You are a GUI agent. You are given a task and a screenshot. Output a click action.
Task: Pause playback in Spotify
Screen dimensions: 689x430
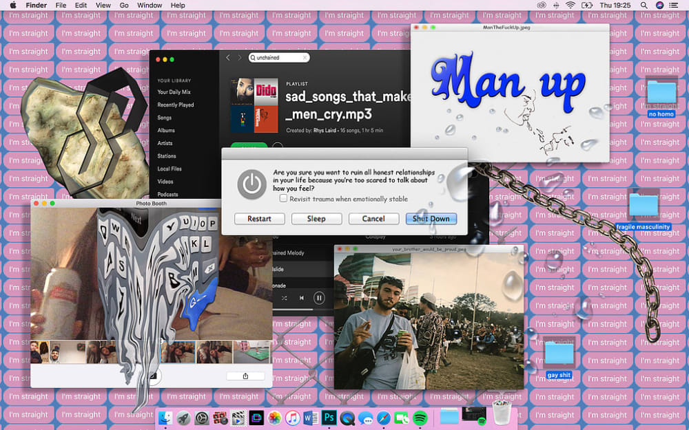[319, 298]
